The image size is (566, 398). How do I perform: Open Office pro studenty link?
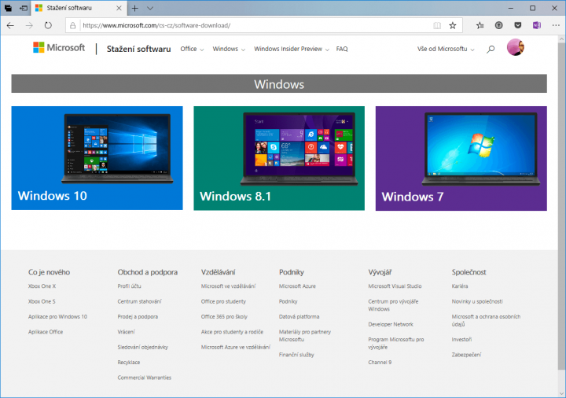(x=223, y=301)
